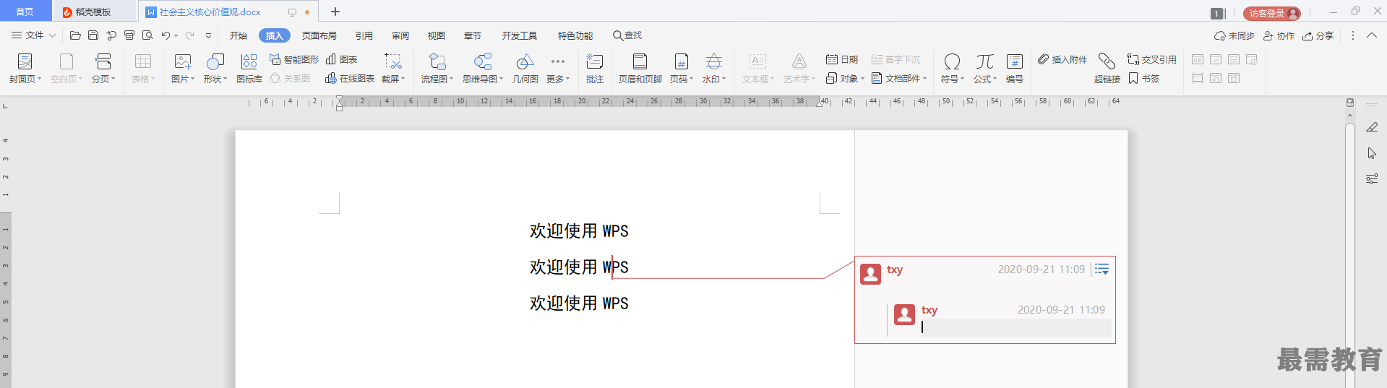
Task: Click the 未同步 sync status button
Action: [x=1234, y=35]
